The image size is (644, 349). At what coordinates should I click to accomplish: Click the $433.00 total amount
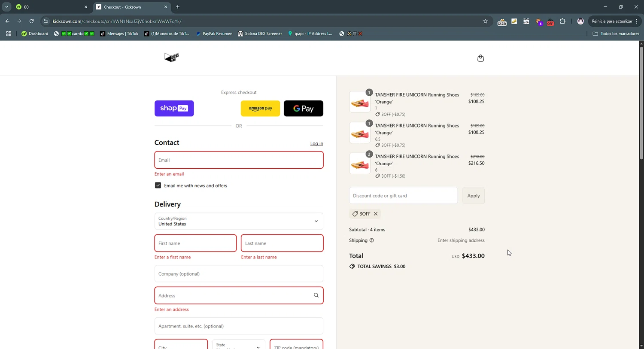[473, 256]
